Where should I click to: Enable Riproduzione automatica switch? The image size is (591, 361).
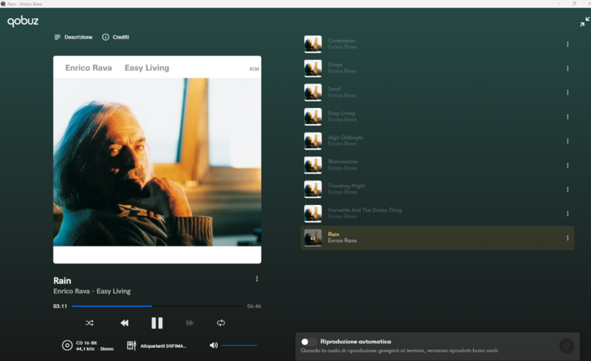(309, 342)
